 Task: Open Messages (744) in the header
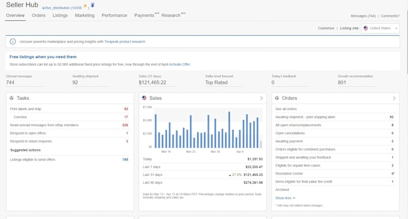pyautogui.click(x=363, y=16)
